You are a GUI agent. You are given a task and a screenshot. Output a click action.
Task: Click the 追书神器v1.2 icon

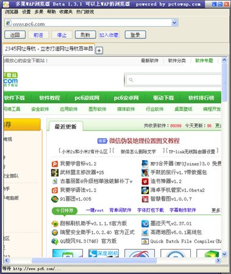tap(145, 181)
